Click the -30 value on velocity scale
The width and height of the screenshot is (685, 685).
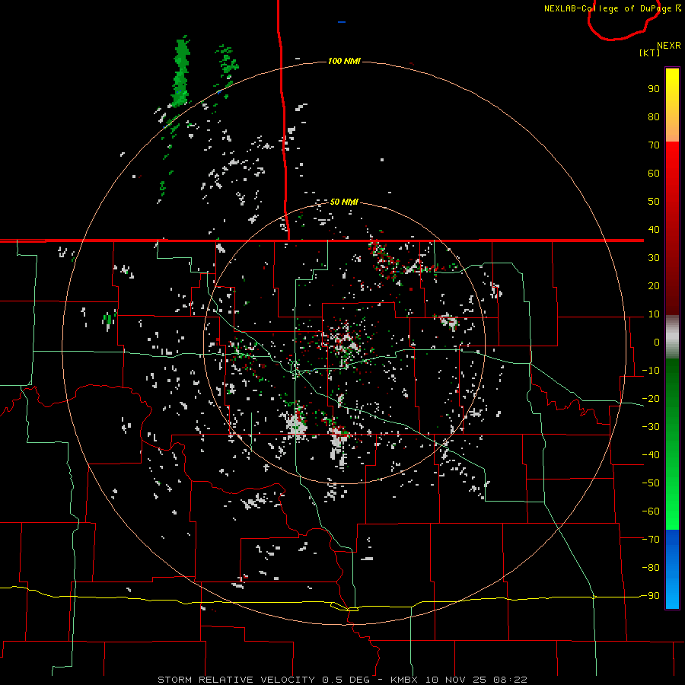(651, 427)
